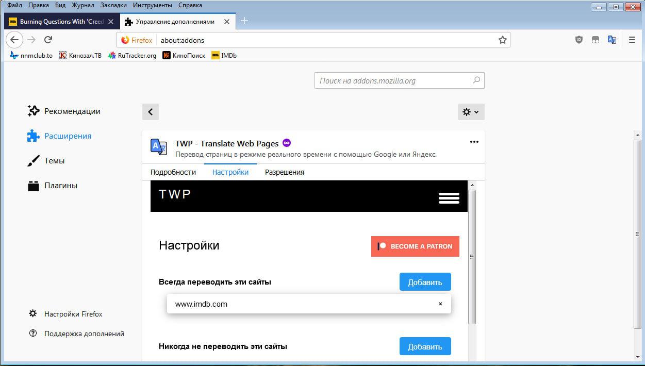Image resolution: width=645 pixels, height=366 pixels.
Task: Open the TWP hamburger menu
Action: coord(449,198)
